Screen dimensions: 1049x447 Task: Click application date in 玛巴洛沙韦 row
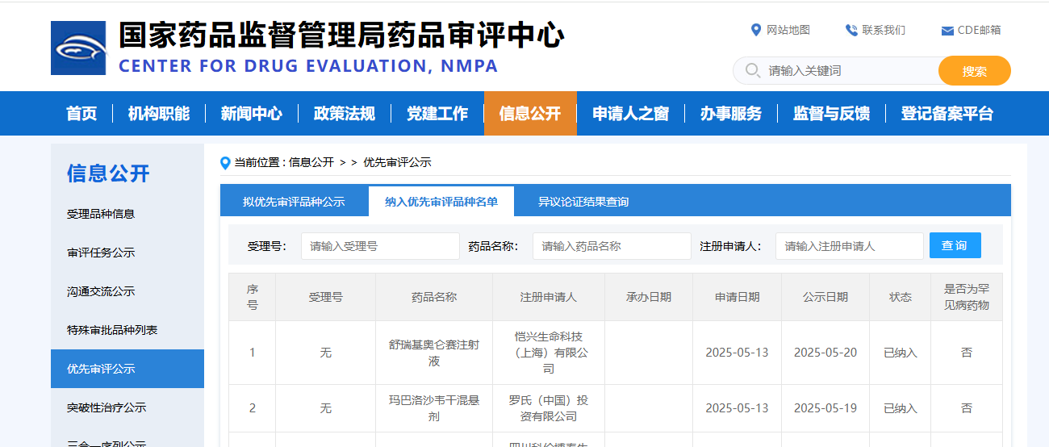point(738,408)
